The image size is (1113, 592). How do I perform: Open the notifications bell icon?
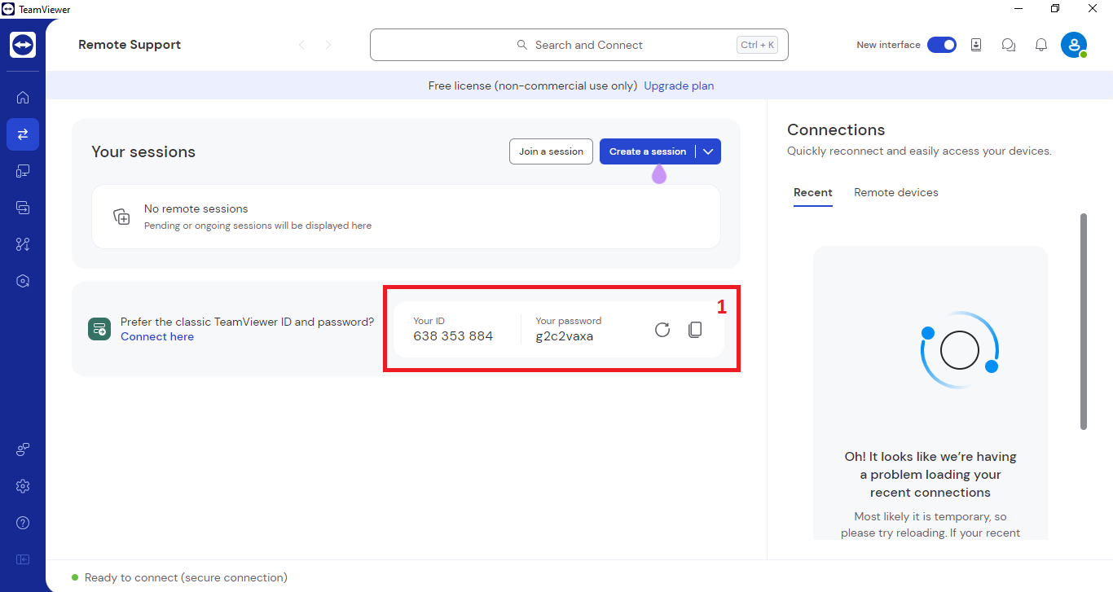[x=1041, y=45]
